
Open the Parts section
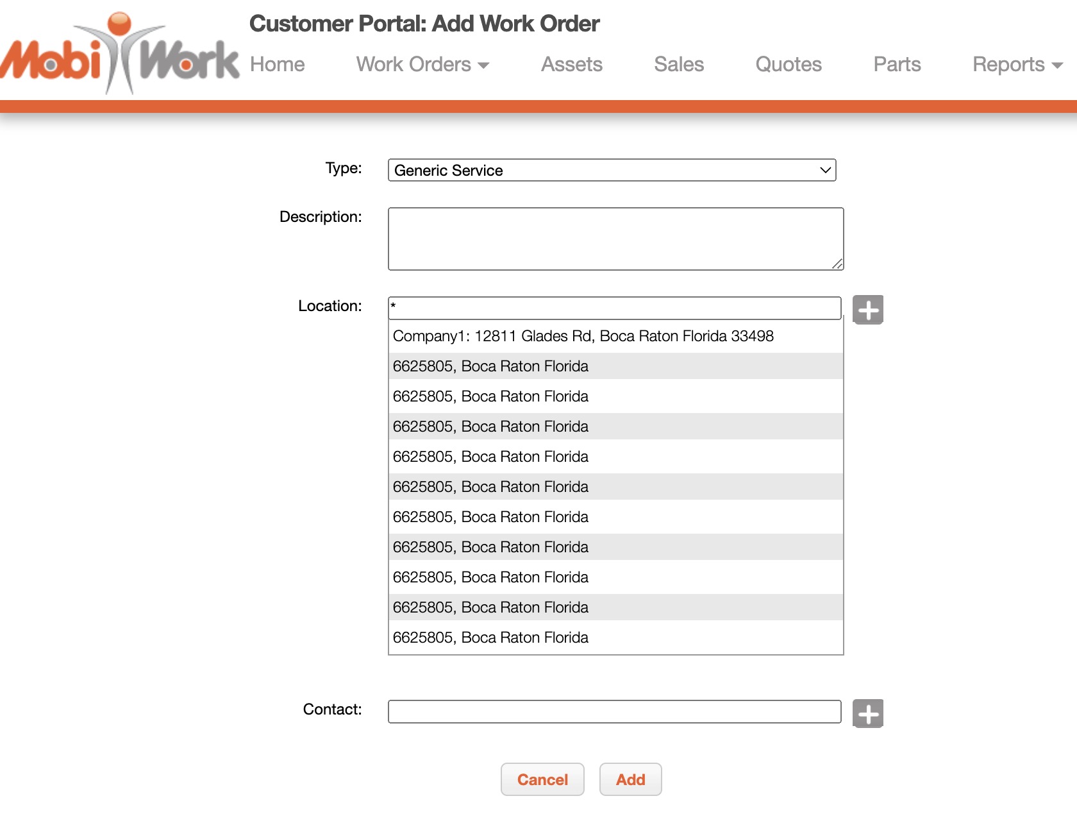[x=896, y=64]
